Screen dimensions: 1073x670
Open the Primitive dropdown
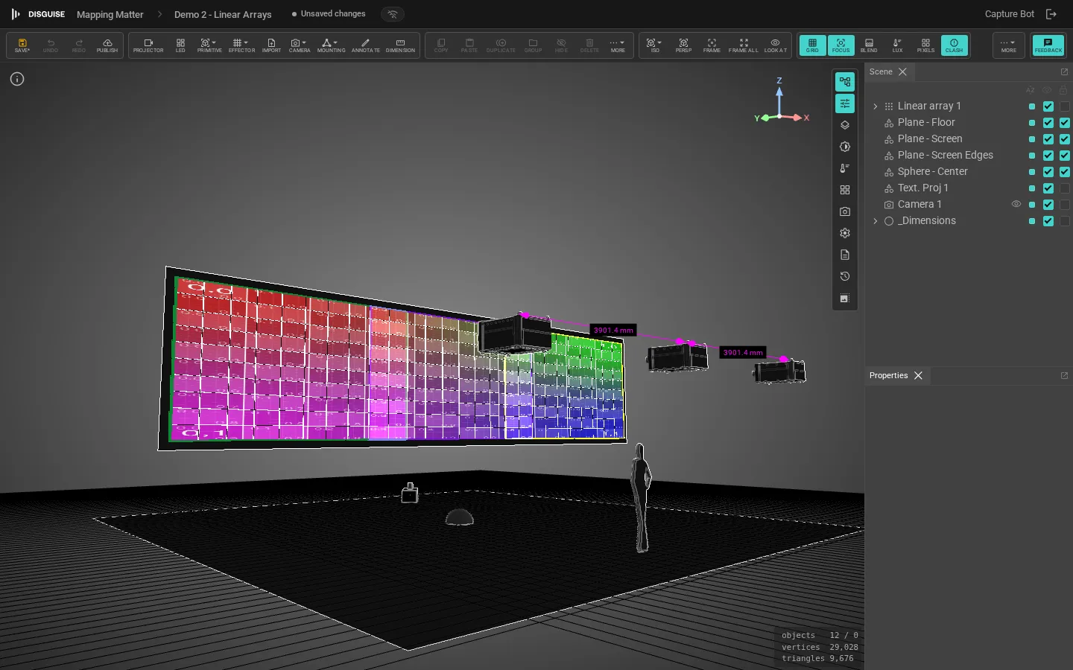tap(209, 45)
